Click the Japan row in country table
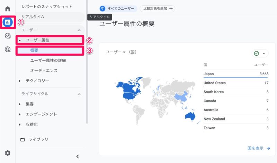277x163 pixels. click(x=236, y=74)
